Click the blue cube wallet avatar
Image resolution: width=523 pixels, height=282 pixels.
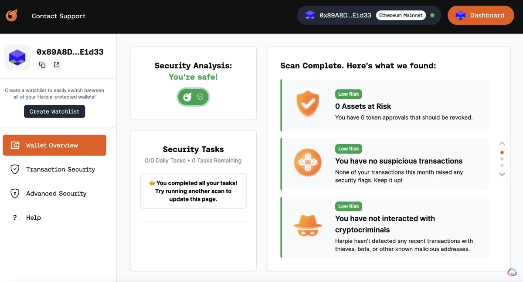coord(17,57)
